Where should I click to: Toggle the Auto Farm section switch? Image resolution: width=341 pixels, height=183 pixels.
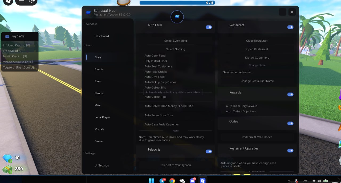[209, 27]
